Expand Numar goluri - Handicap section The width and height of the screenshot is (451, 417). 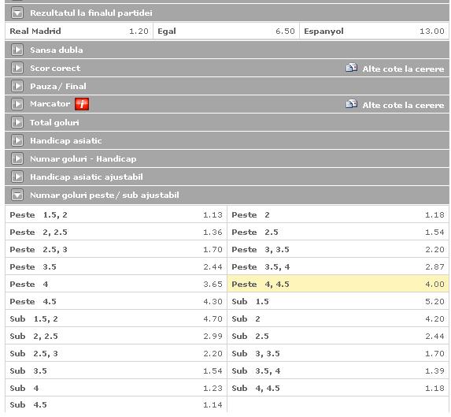point(17,158)
